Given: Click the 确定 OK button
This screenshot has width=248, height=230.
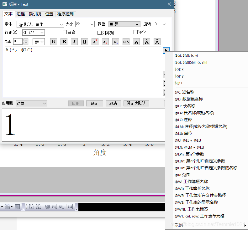Looking at the screenshot, I should [x=95, y=103].
